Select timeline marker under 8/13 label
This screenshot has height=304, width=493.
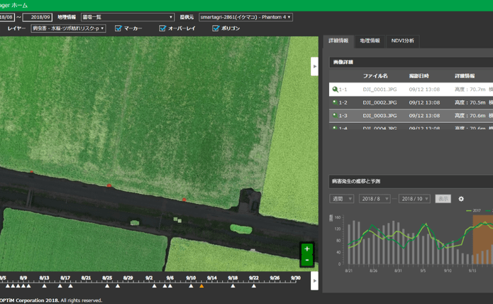(x=44, y=286)
